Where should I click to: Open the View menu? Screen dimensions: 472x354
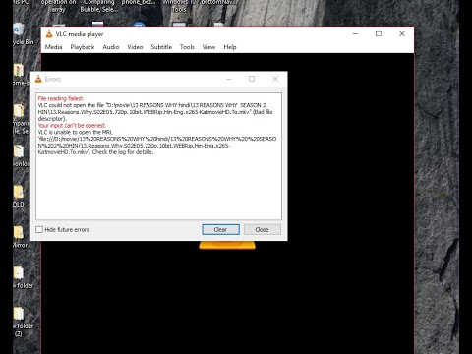[x=208, y=47]
